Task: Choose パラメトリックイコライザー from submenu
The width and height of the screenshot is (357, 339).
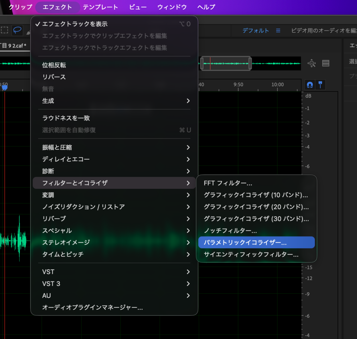Action: [x=256, y=242]
